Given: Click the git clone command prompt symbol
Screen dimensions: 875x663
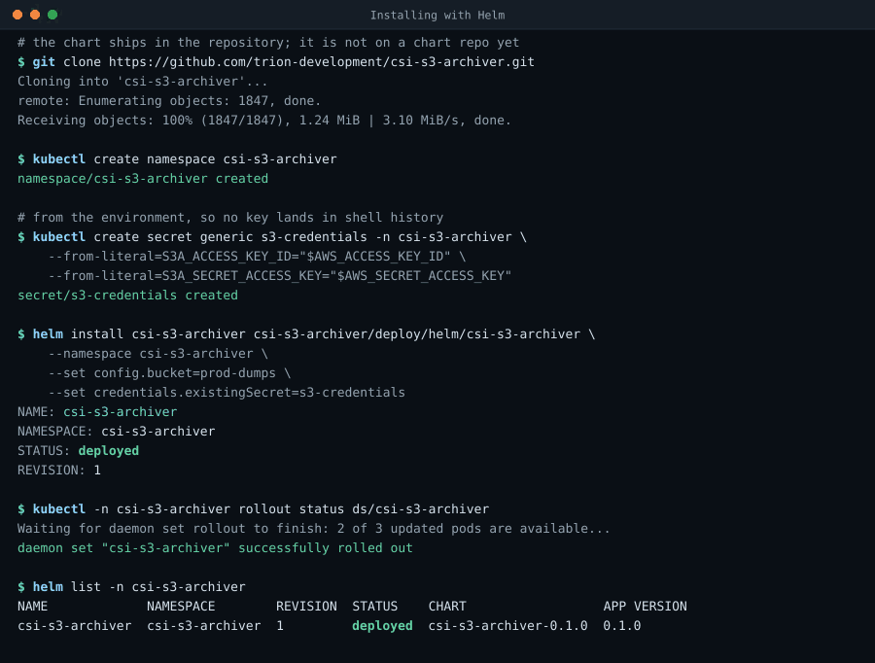Looking at the screenshot, I should click(x=21, y=62).
